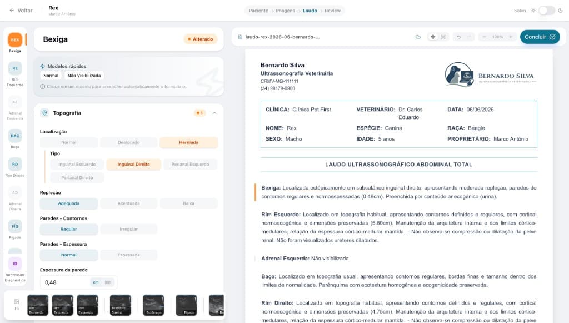Screen dimensions: 569x323
Task: Click the Espessura da parede 0,48 field
Action: (x=78, y=282)
